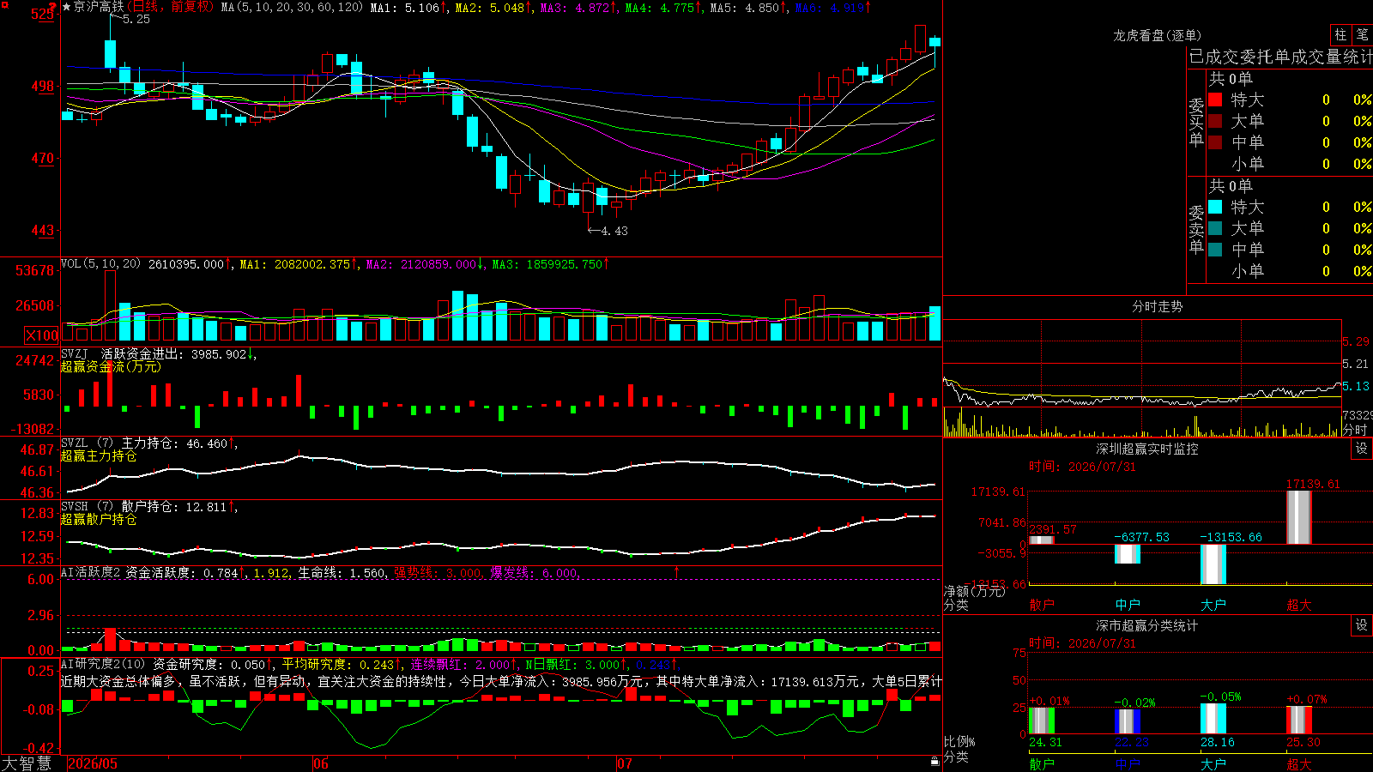
Task: Click the 06 month marker on the time axis
Action: (321, 763)
